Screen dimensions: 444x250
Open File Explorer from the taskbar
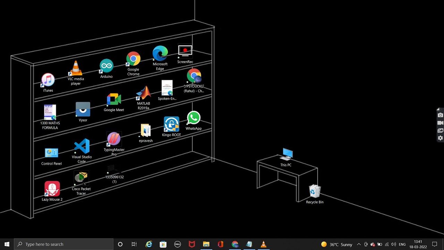206,244
